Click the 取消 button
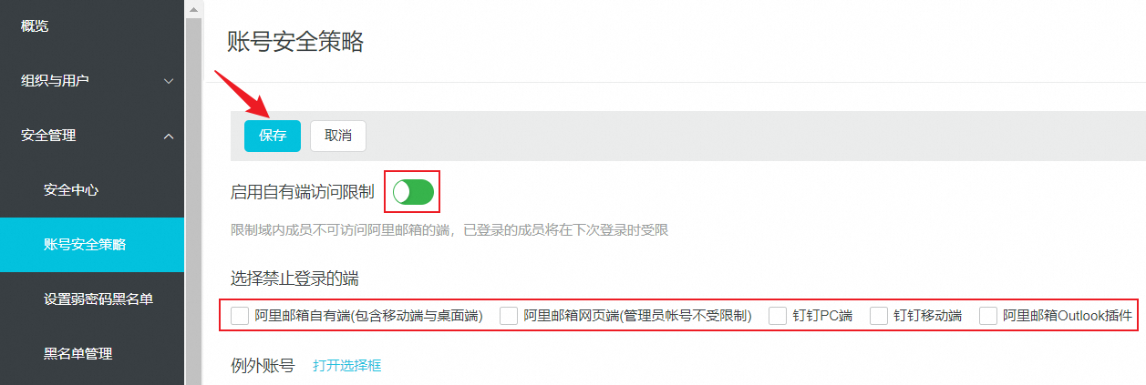Viewport: 1146px width, 385px height. tap(338, 136)
